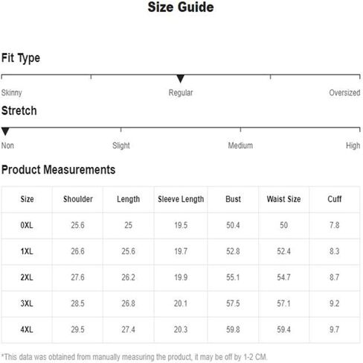
Task: Click the Medium label on Stretch scale
Action: click(x=240, y=145)
